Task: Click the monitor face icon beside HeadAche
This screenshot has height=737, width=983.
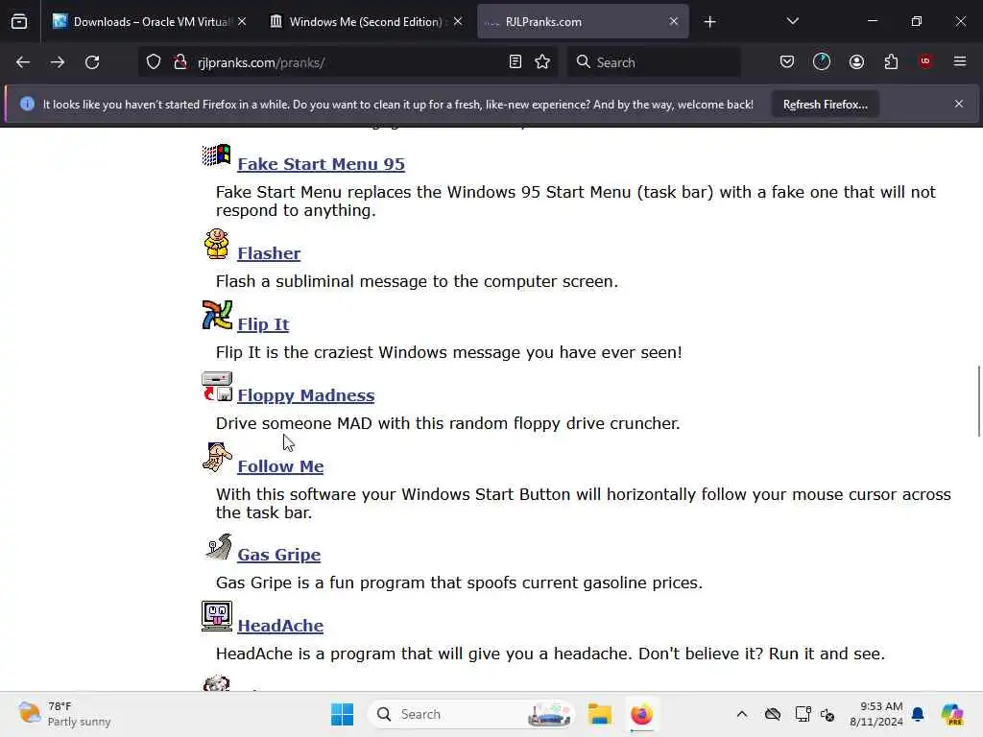Action: [217, 617]
